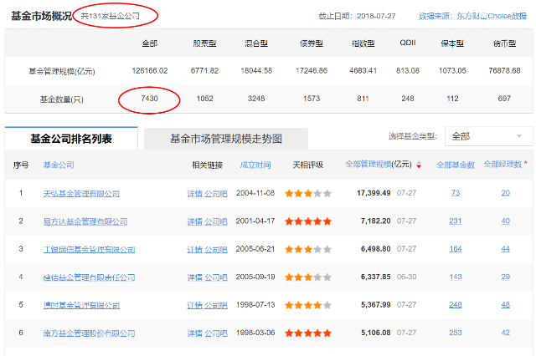This screenshot has height=356, width=536.
Task: Select 股票型 fund count 1052
Action: (x=204, y=99)
